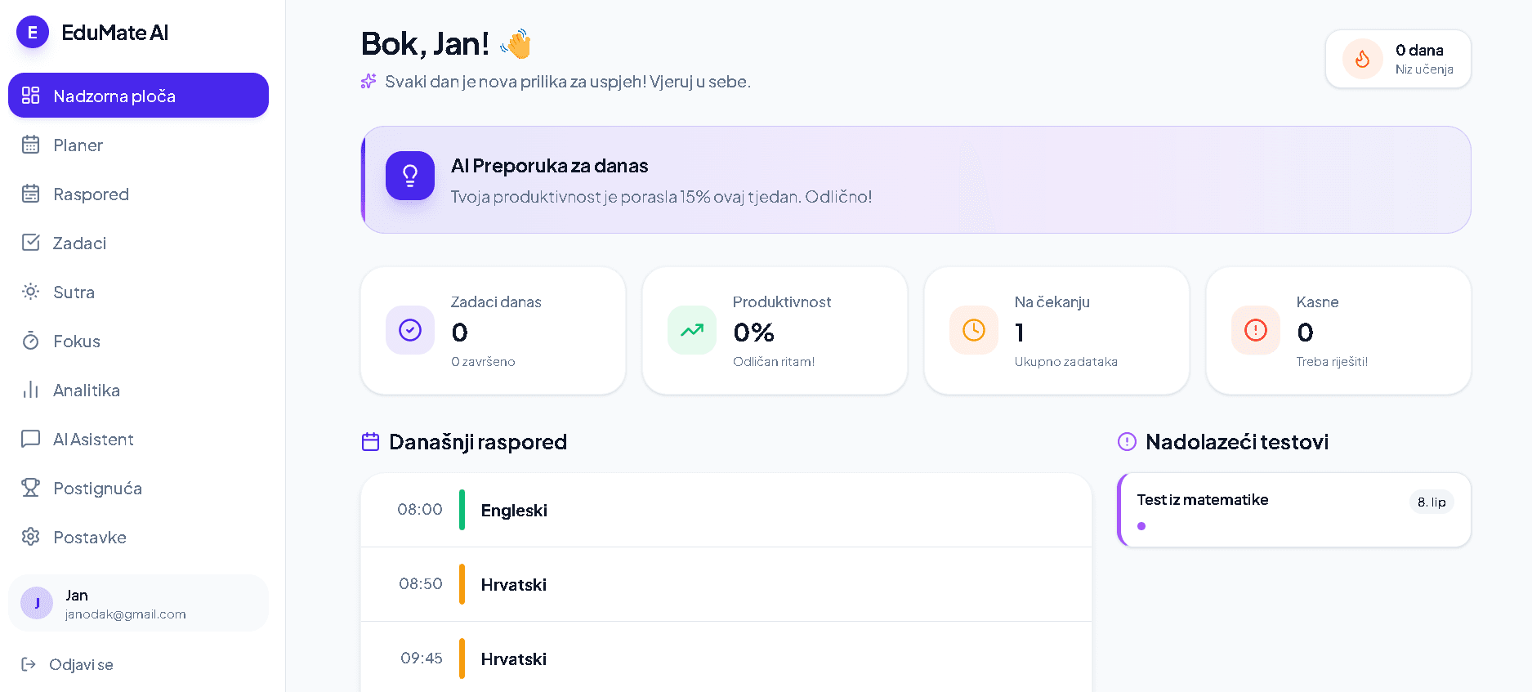Click the Na čekanju clock icon
Image resolution: width=1532 pixels, height=692 pixels.
click(974, 330)
